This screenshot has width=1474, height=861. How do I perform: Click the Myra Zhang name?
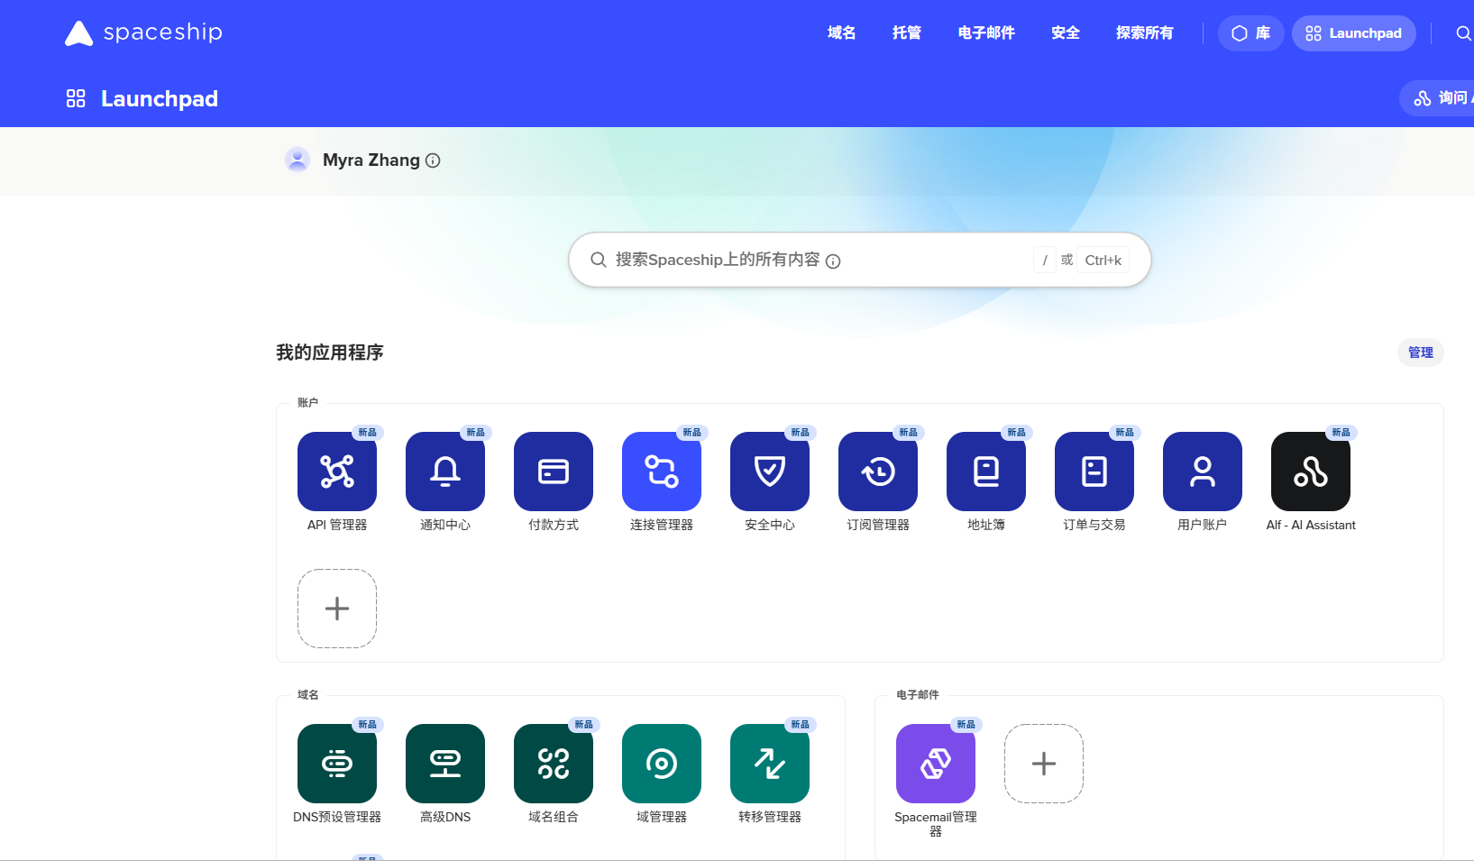click(x=371, y=160)
